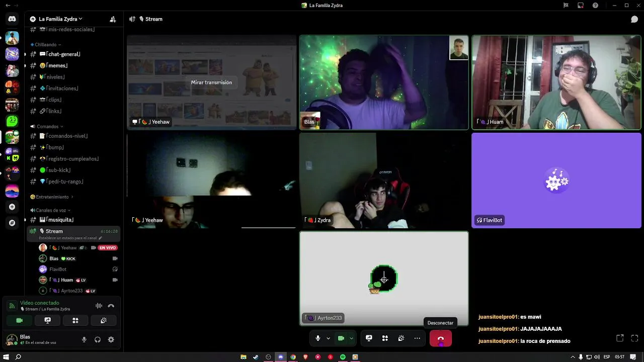Viewport: 644px width, 362px height.
Task: Share screen from the call control bar
Action: (x=369, y=338)
